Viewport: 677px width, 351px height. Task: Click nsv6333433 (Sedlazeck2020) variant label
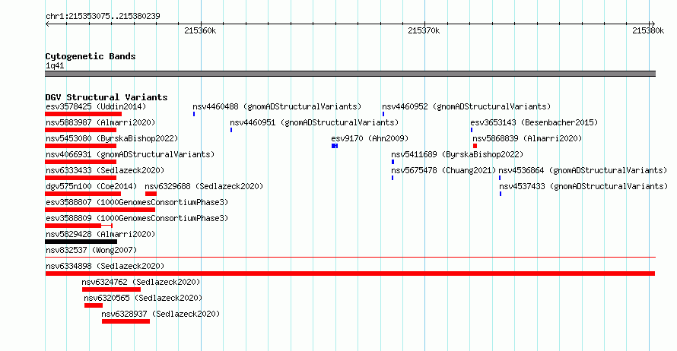pos(105,170)
